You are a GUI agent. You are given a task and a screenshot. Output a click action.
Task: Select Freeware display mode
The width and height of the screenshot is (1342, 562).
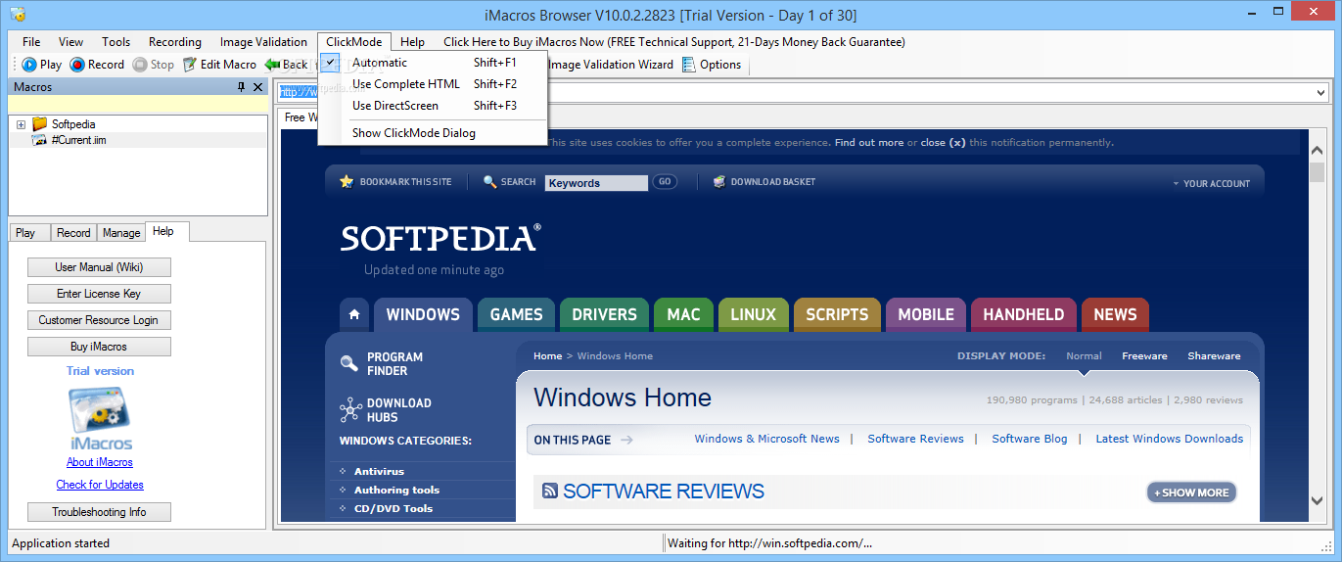[x=1144, y=356]
